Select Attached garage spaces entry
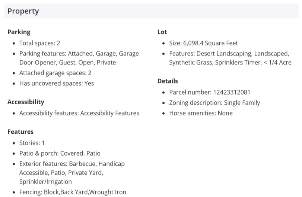302x197 pixels. tap(55, 73)
